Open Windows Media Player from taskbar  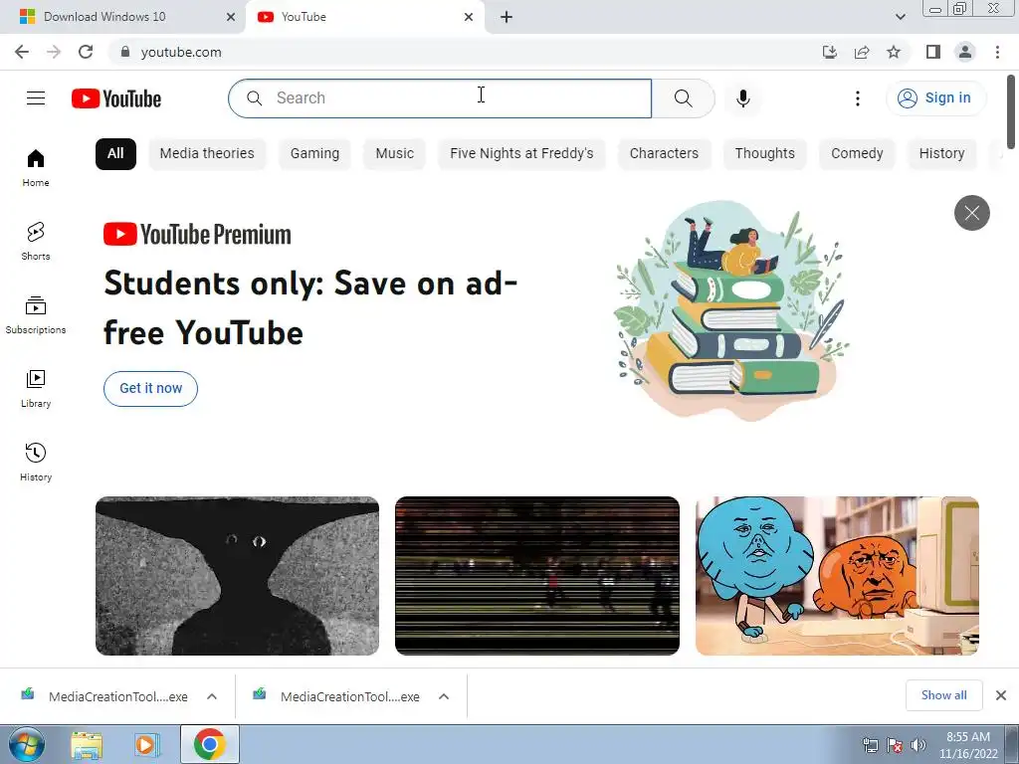point(147,744)
